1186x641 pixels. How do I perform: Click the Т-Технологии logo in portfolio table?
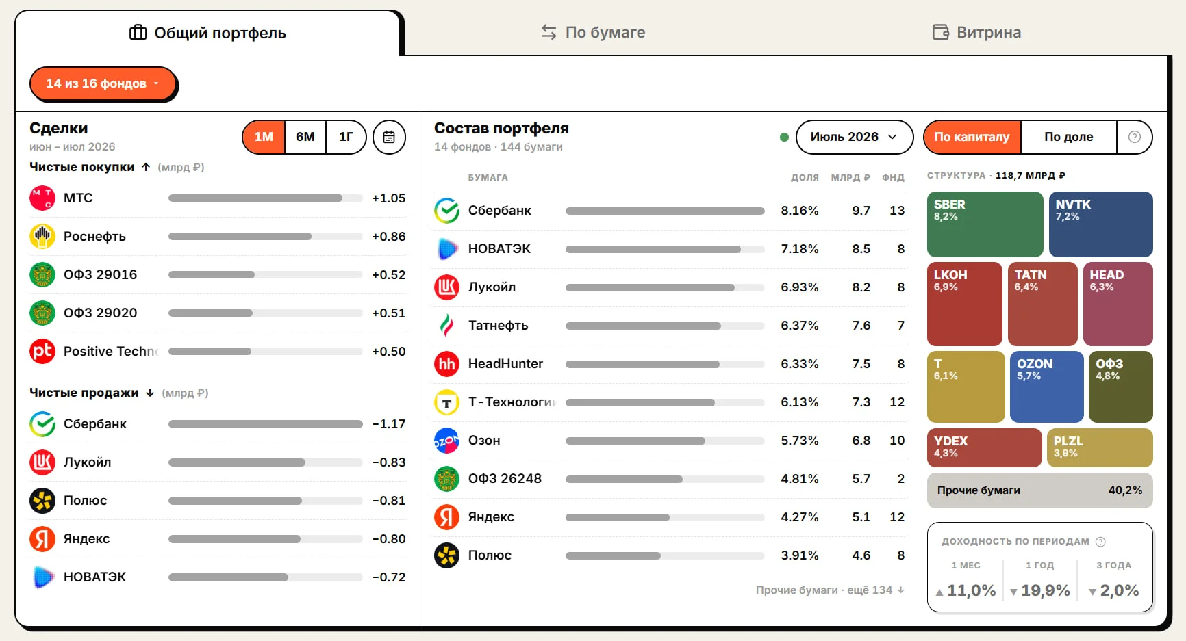point(447,402)
